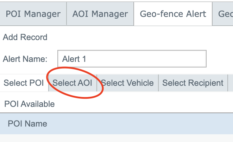Click the Alert Name input field
233x142 pixels.
(x=132, y=59)
